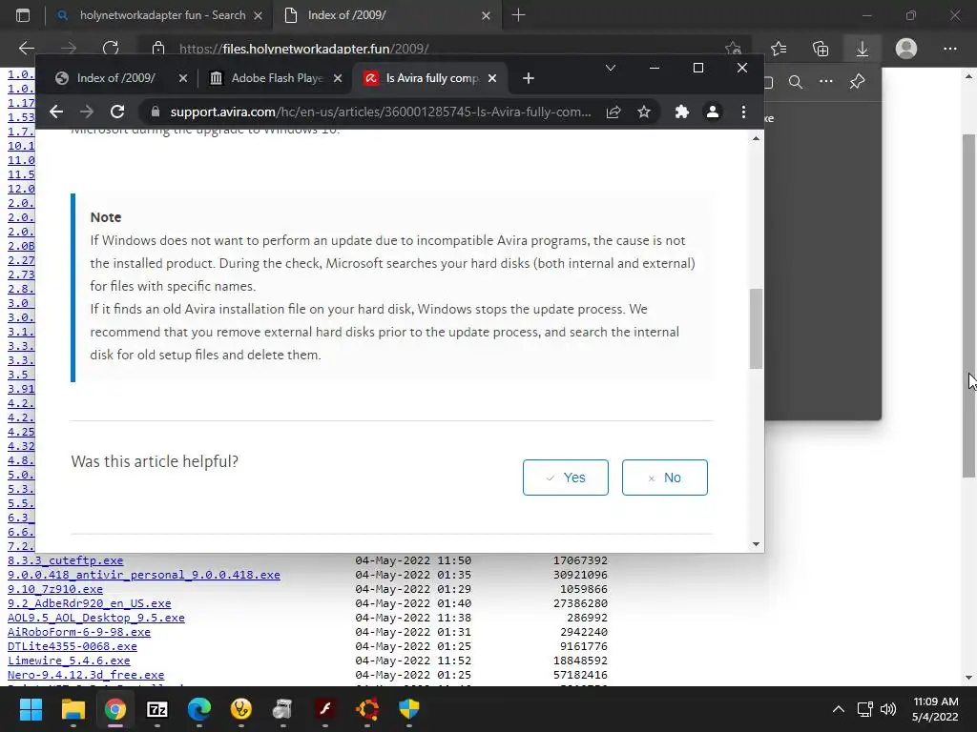Bookmark the Avira article with the star icon
The width and height of the screenshot is (977, 732).
tap(644, 112)
